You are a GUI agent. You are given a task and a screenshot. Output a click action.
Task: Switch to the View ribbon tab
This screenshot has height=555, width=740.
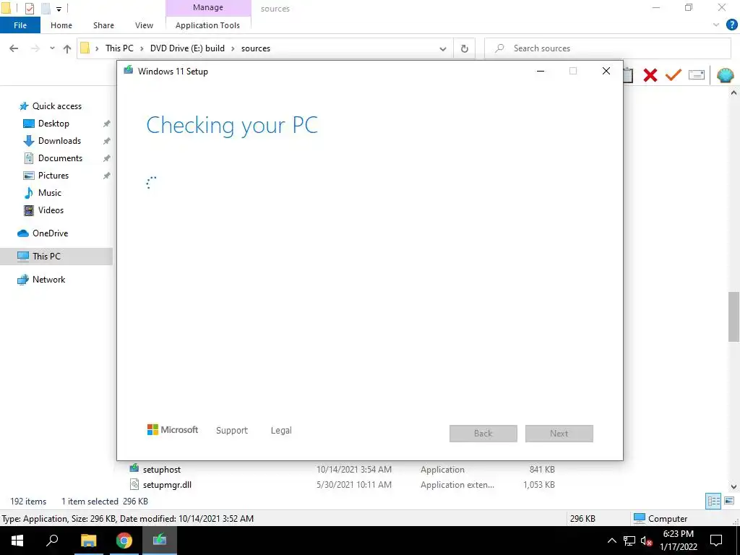click(144, 25)
